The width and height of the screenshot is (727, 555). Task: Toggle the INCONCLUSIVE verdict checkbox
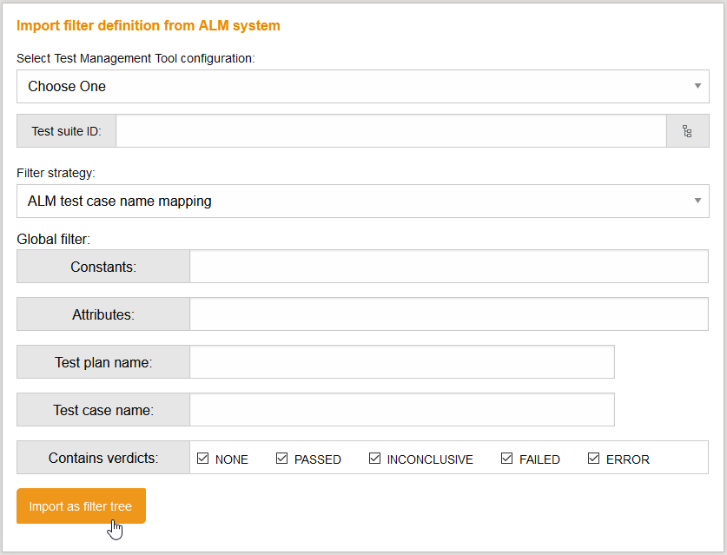tap(375, 458)
